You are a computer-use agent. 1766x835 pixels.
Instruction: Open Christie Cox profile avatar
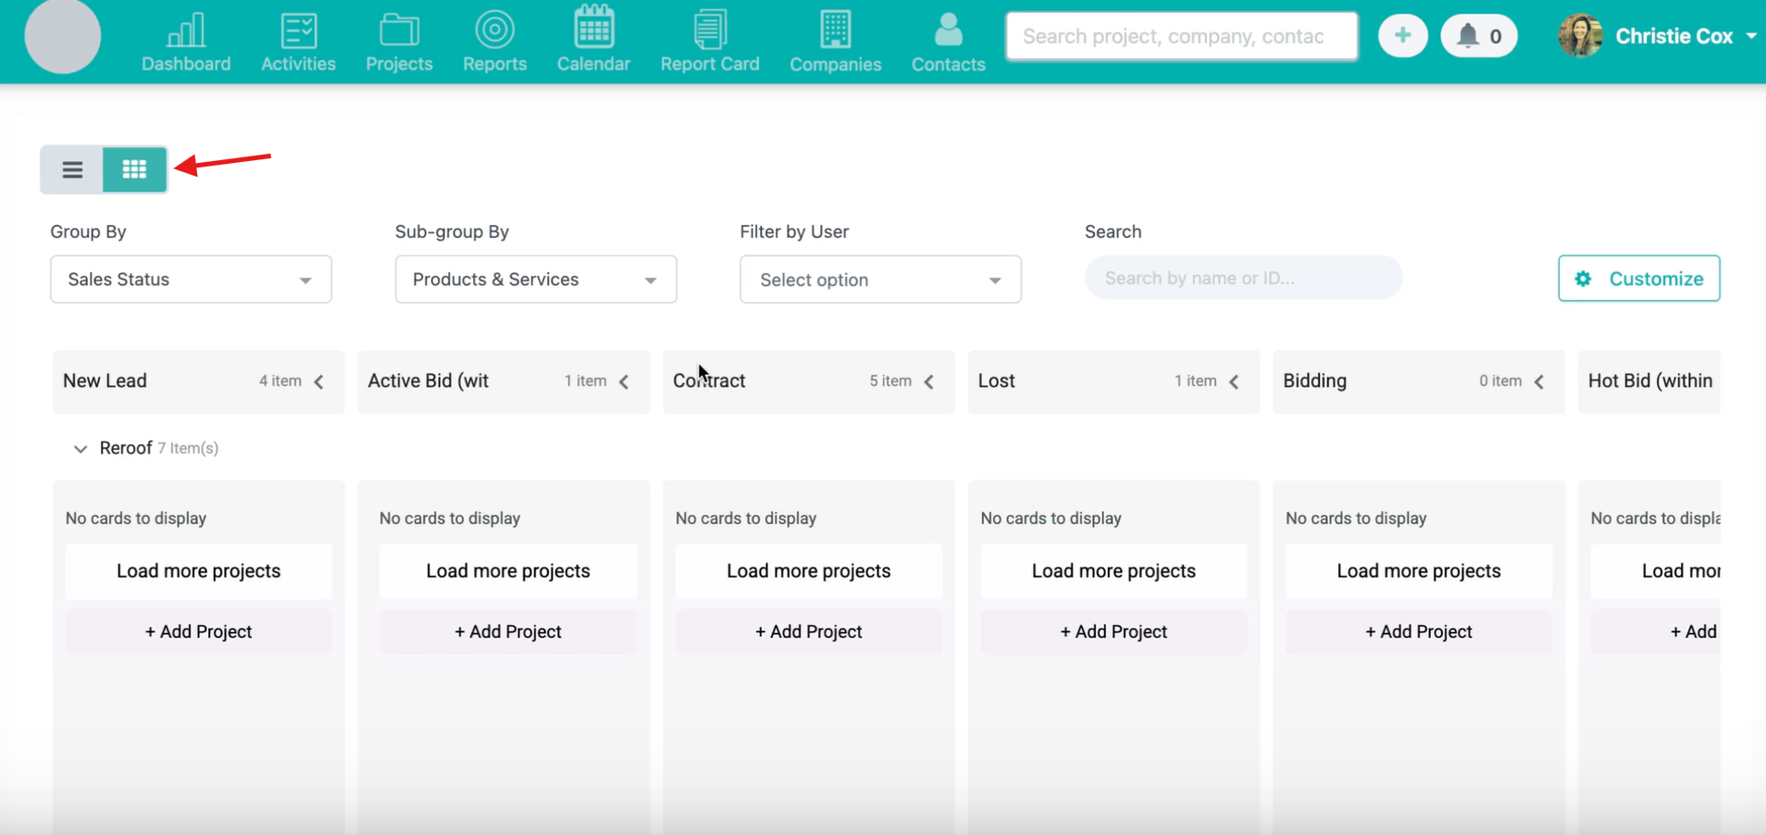(x=1580, y=36)
